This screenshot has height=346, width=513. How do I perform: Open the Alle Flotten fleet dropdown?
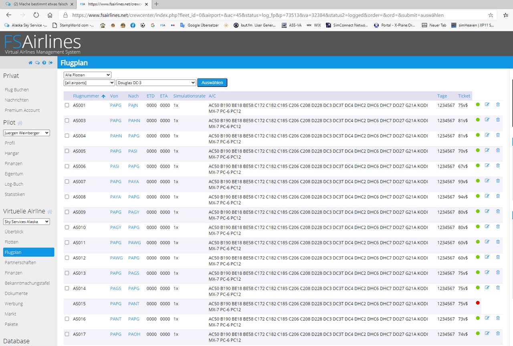(x=87, y=75)
